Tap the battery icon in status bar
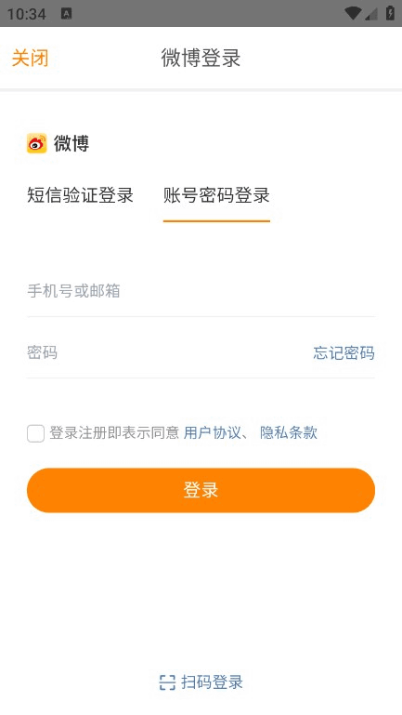This screenshot has height=715, width=402. pyautogui.click(x=390, y=13)
